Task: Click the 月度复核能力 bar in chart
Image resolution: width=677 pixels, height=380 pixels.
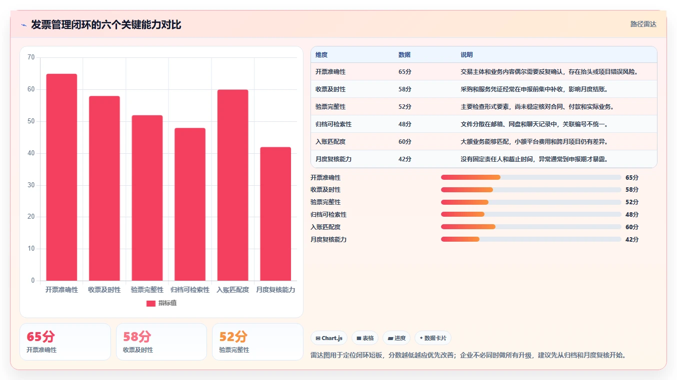Action: pyautogui.click(x=275, y=214)
